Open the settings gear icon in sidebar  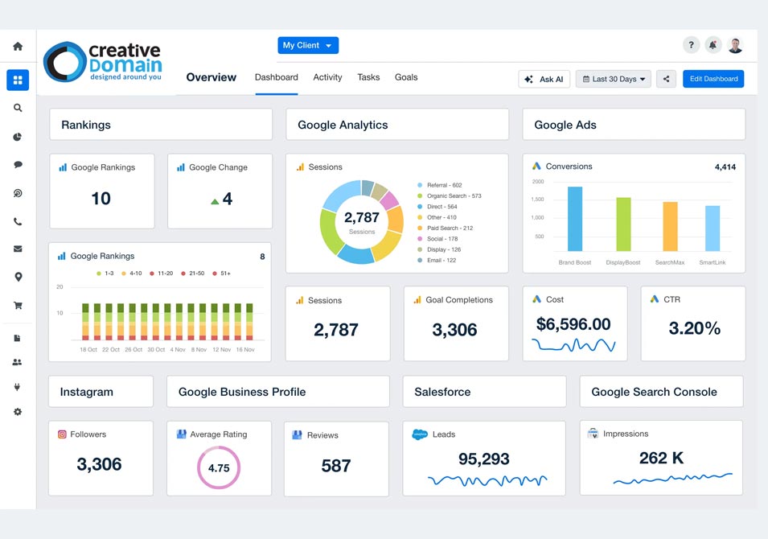click(18, 412)
